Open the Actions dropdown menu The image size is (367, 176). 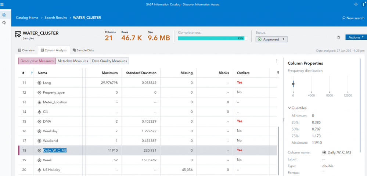coord(356,37)
